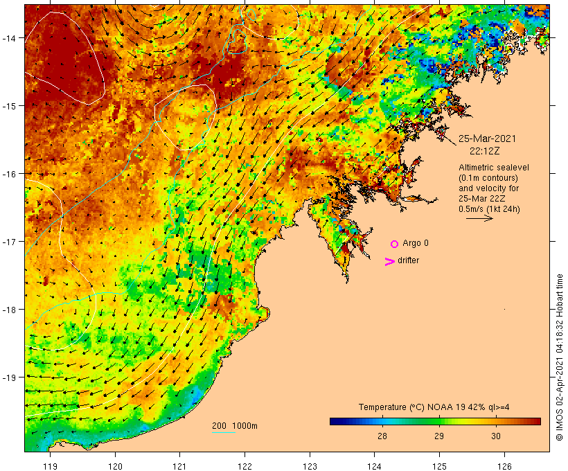The height and width of the screenshot is (471, 568).
Task: Click the '25-Mar 22Z' text line
Action: click(482, 199)
